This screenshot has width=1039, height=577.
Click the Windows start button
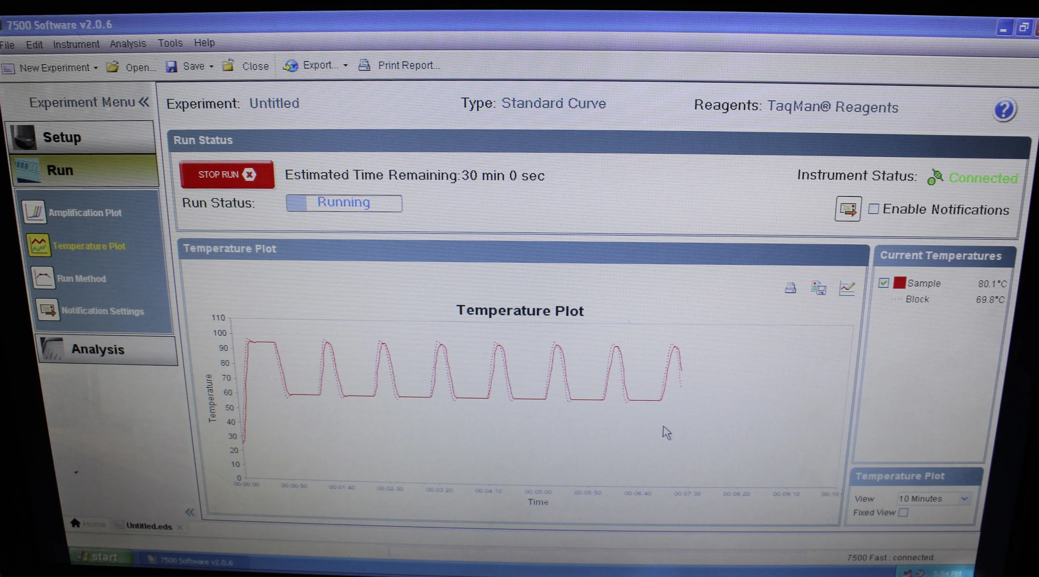point(100,557)
